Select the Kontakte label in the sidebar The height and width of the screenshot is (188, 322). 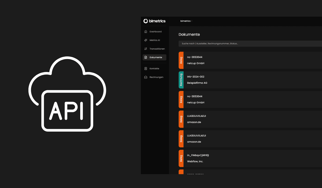tap(154, 68)
